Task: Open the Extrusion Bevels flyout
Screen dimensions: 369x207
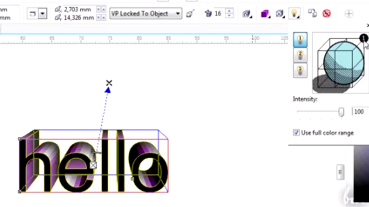Action: point(280,14)
